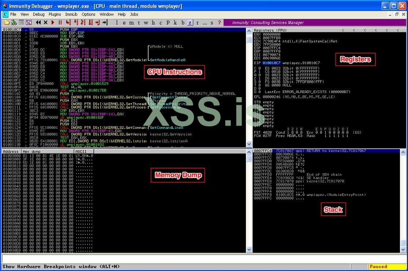This screenshot has height=271, width=408.
Task: Click the Trace Over toolbar icon
Action: (90, 23)
